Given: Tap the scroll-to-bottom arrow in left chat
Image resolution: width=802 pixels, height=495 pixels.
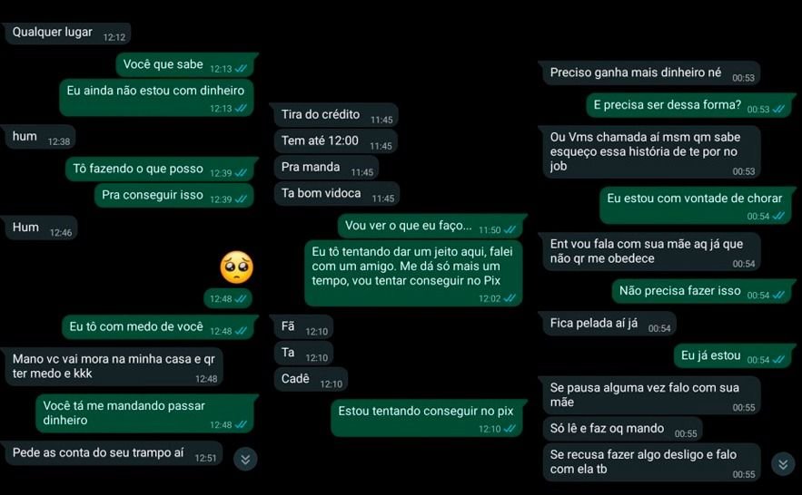Looking at the screenshot, I should click(245, 460).
